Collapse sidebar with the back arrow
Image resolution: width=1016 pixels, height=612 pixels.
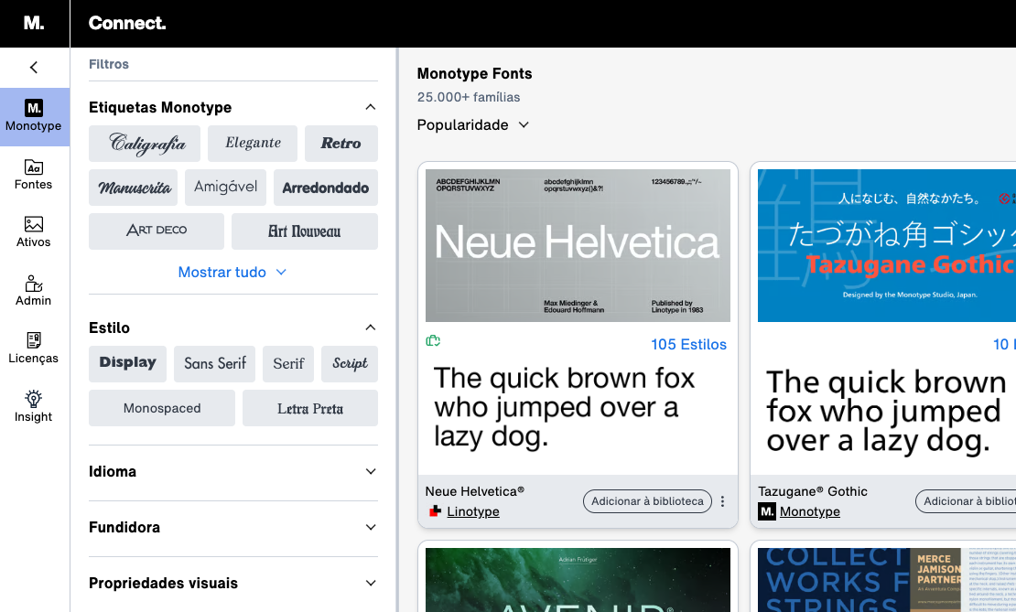click(34, 67)
